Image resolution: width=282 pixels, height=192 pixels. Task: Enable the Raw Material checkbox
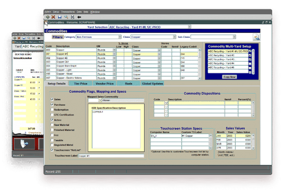click(52, 125)
